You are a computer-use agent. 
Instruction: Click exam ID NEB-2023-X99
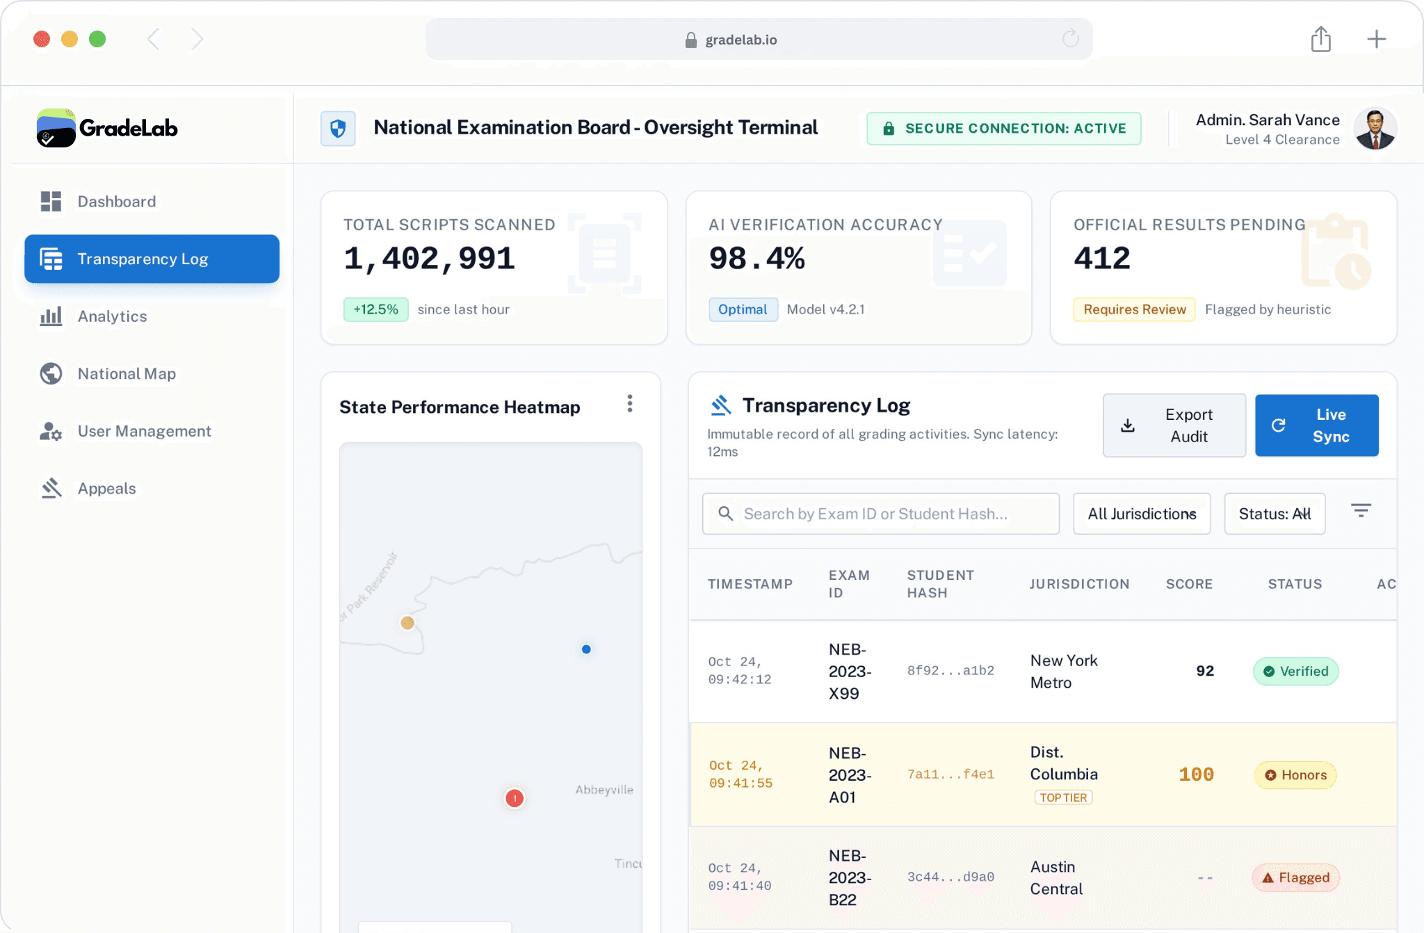pos(850,672)
